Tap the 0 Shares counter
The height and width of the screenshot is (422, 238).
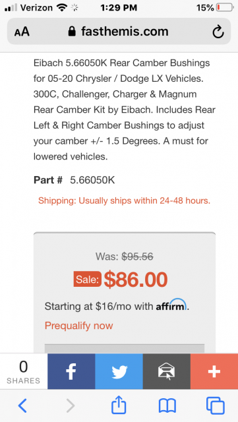point(24,371)
